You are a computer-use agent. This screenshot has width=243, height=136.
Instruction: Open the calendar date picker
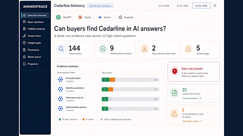pyautogui.click(x=215, y=6)
